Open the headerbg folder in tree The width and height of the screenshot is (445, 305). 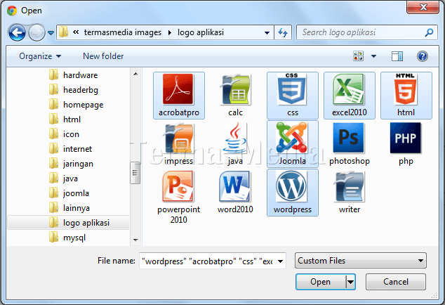[x=74, y=90]
